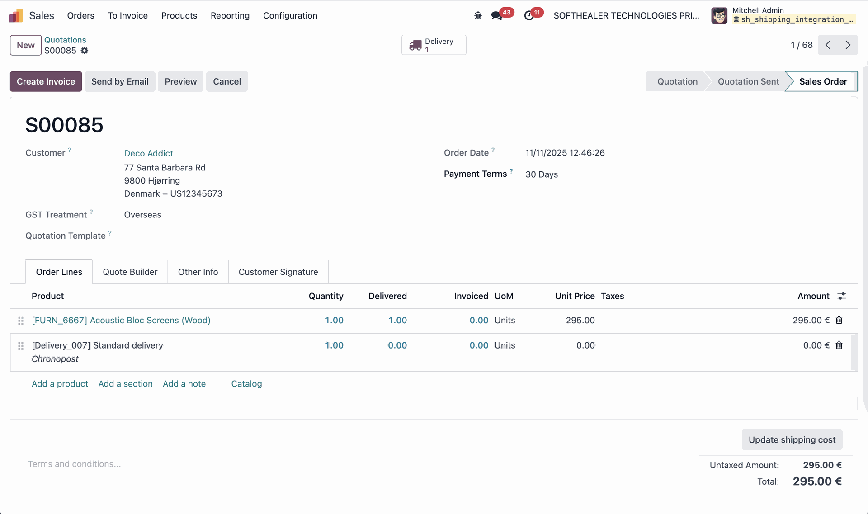Screen dimensions: 868x514
Task: Open the debug bug icon menu
Action: (478, 16)
